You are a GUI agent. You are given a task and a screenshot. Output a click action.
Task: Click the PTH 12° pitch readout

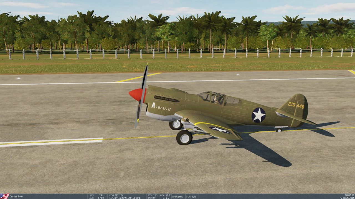tap(152, 195)
